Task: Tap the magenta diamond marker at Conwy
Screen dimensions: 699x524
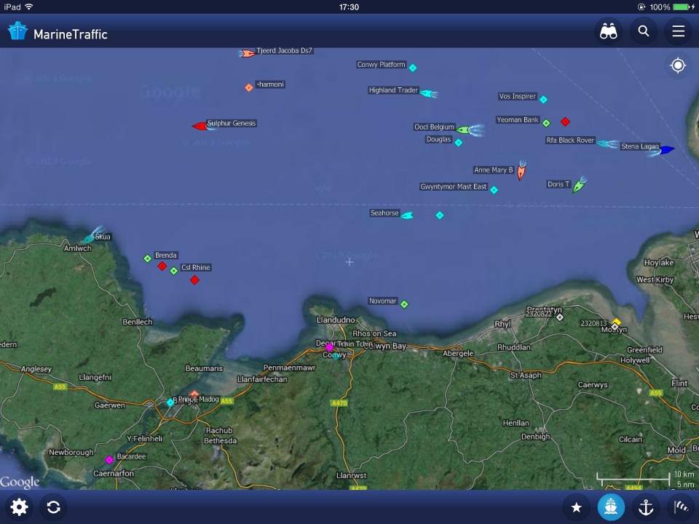Action: point(329,347)
